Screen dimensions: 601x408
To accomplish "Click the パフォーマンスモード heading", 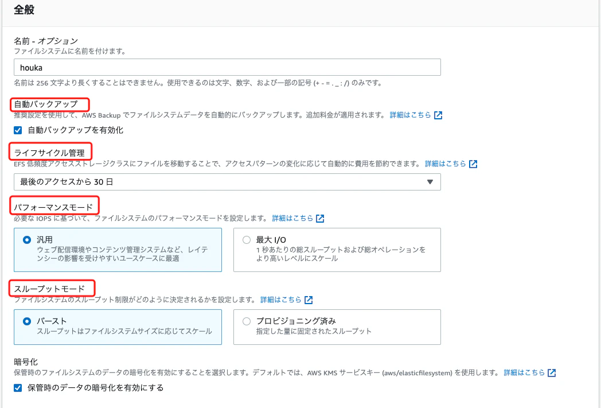I will click(x=53, y=208).
